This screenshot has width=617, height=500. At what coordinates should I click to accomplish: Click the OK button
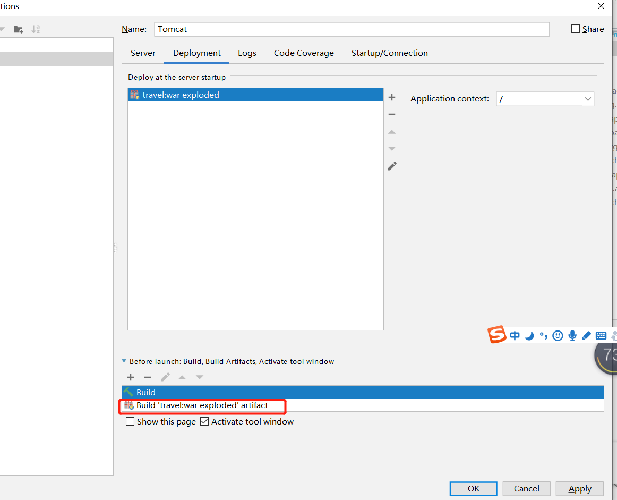point(474,489)
